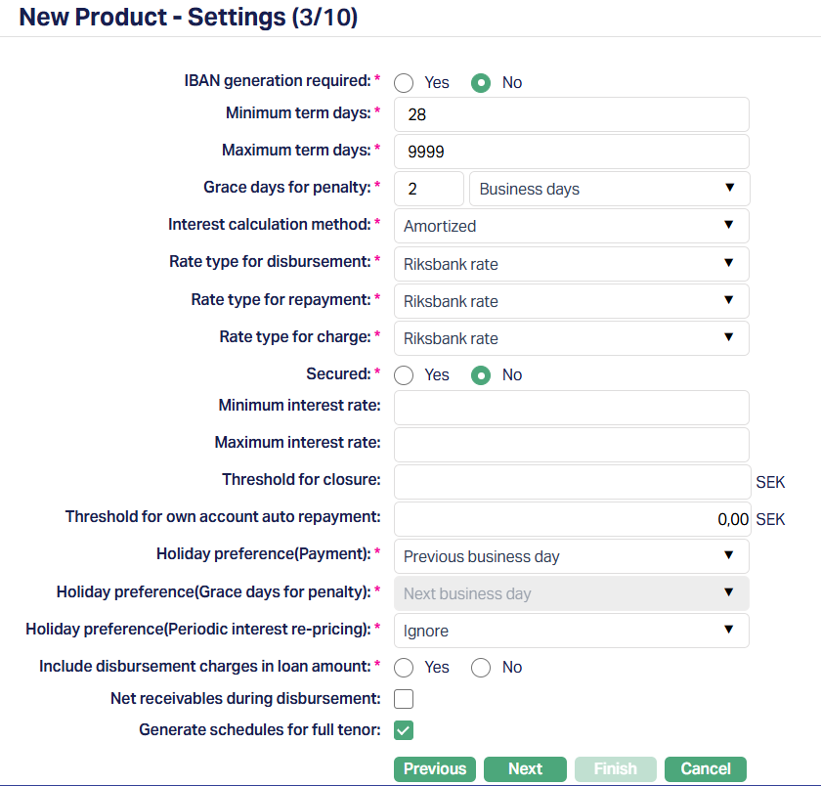Select No for IBAN generation required
The width and height of the screenshot is (821, 786).
[x=481, y=83]
